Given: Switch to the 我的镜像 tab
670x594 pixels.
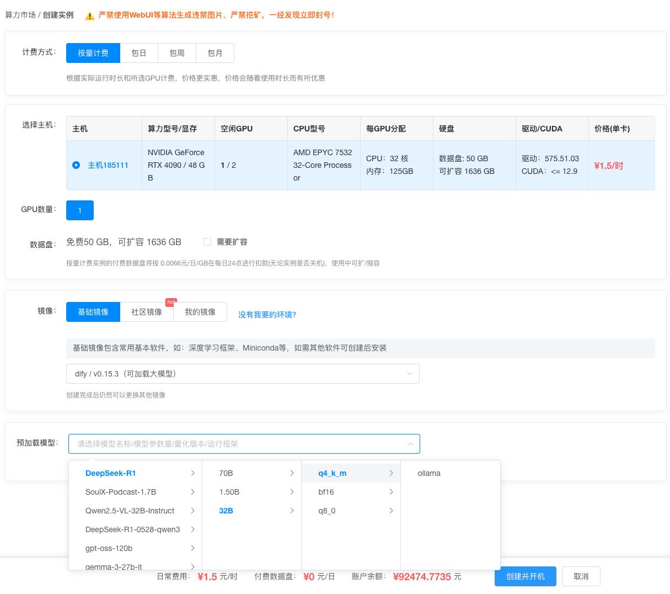Looking at the screenshot, I should (200, 312).
